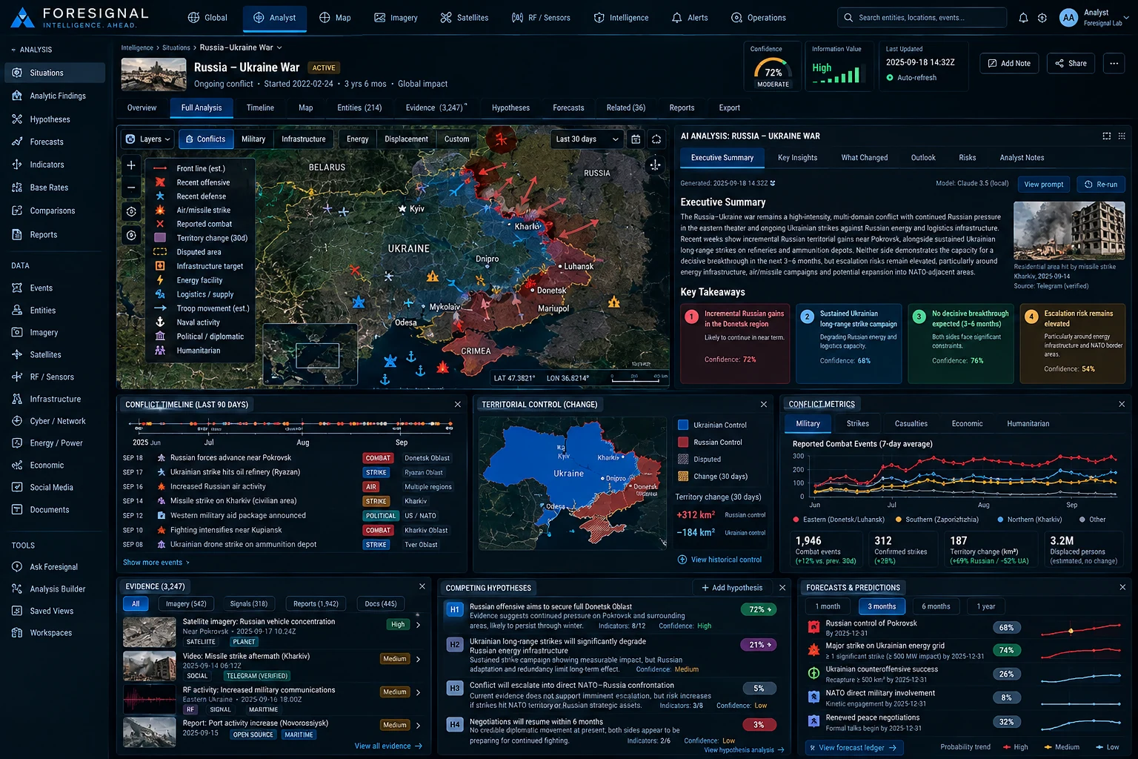The image size is (1138, 759).
Task: Open the settings gear in top bar
Action: 1042,18
